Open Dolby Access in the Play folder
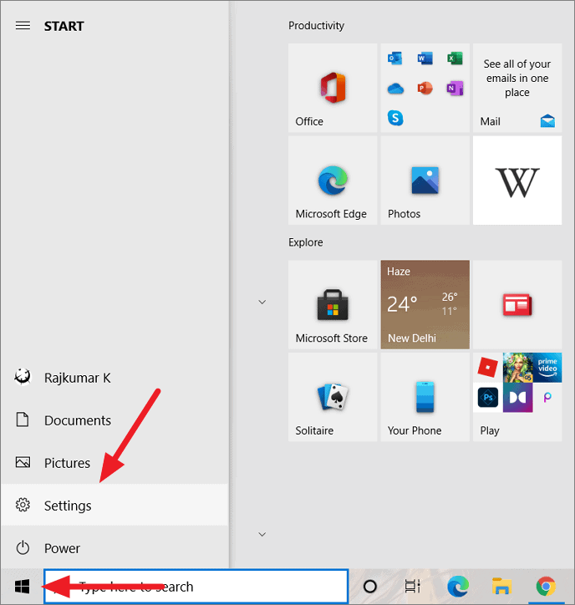575x605 pixels. click(x=518, y=398)
